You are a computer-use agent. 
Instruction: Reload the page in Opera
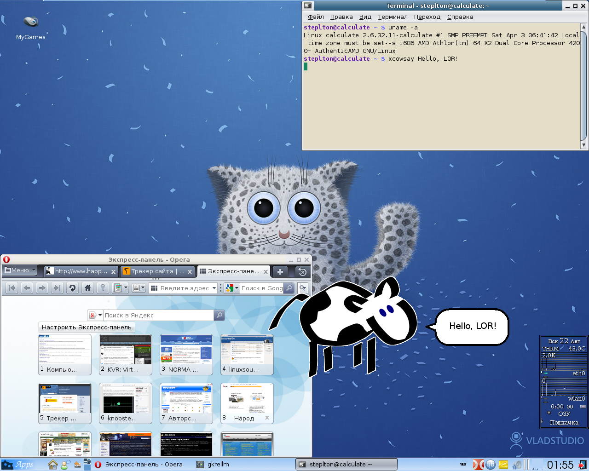tap(72, 288)
